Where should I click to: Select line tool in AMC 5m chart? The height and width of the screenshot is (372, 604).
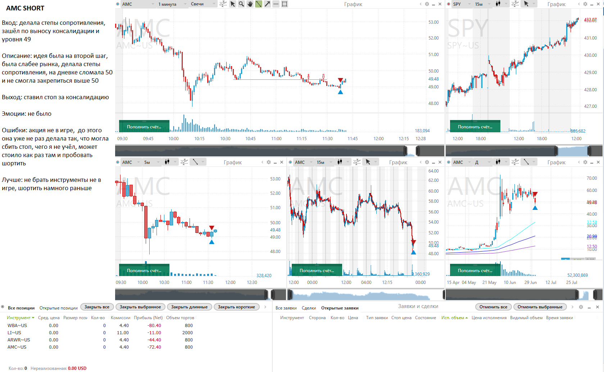[195, 162]
